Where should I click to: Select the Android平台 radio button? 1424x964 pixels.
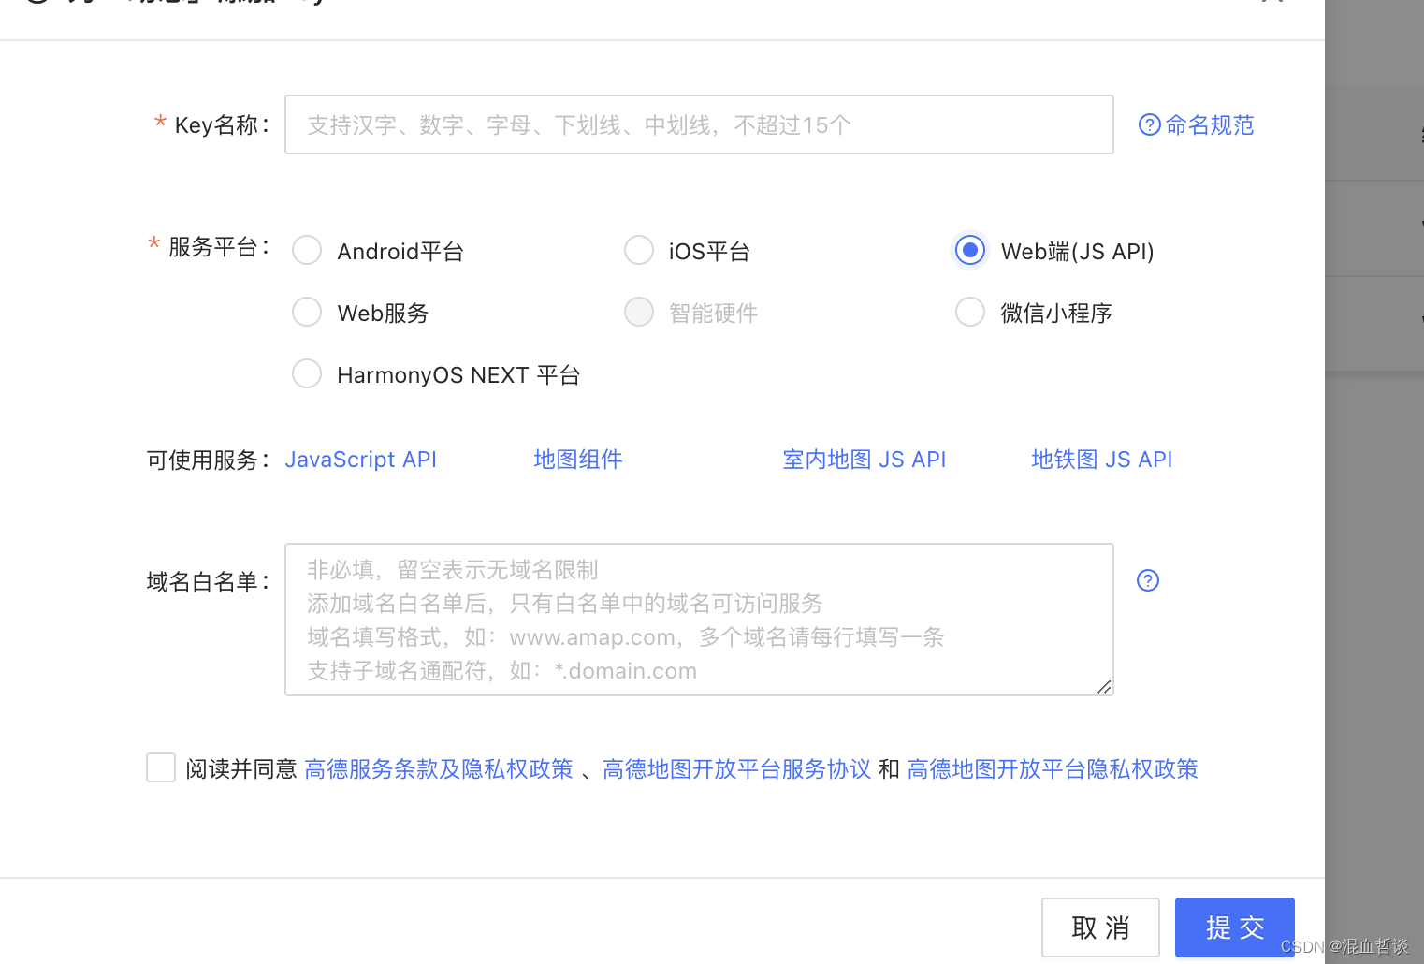[306, 250]
